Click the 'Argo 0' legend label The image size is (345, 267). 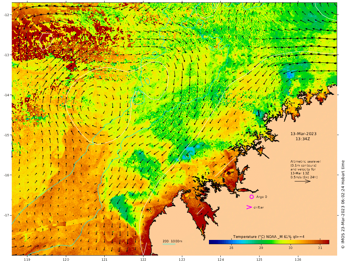click(261, 197)
